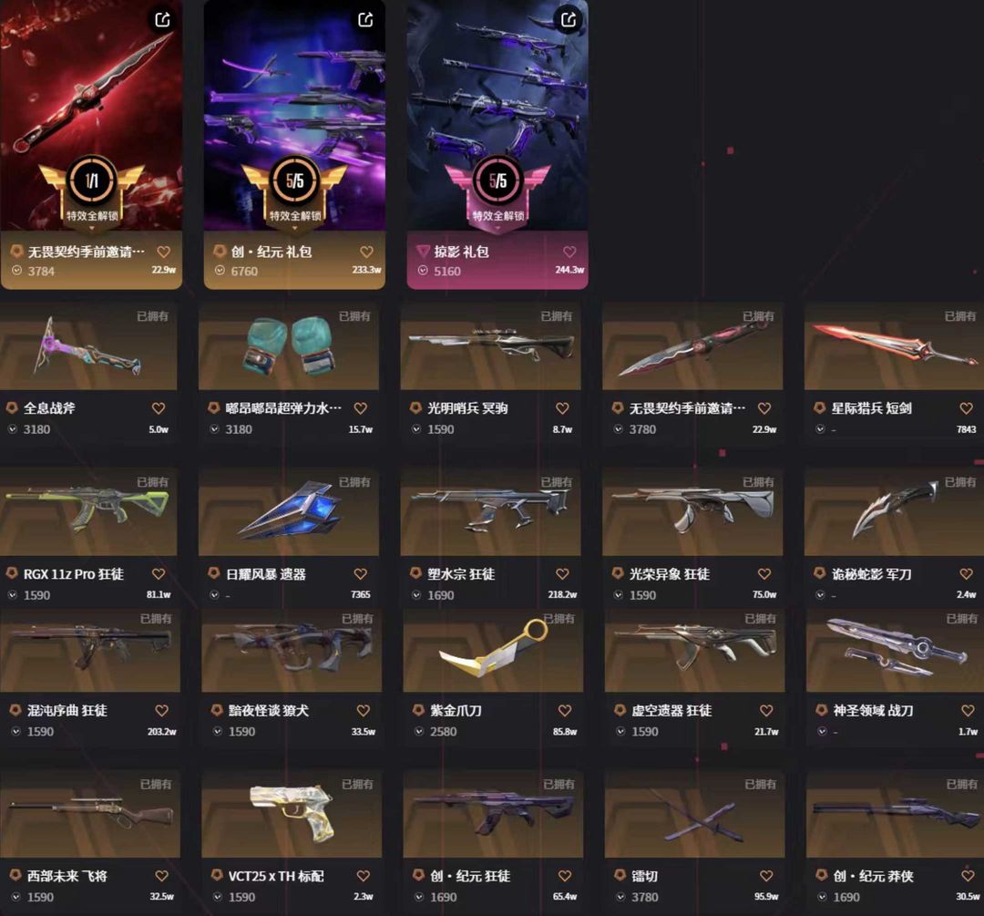Select the 光明哨兵 冥驹 sniper thumbnail
Image resolution: width=984 pixels, height=916 pixels.
pyautogui.click(x=491, y=346)
